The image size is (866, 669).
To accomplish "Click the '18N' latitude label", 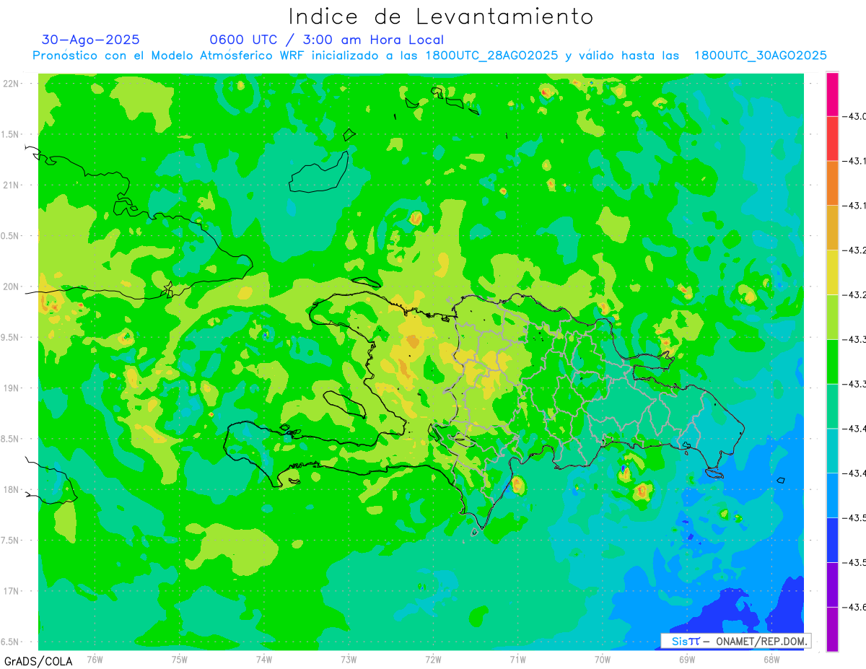I will coord(12,489).
